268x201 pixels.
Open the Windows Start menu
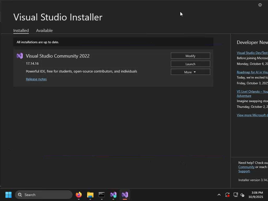[8, 195]
